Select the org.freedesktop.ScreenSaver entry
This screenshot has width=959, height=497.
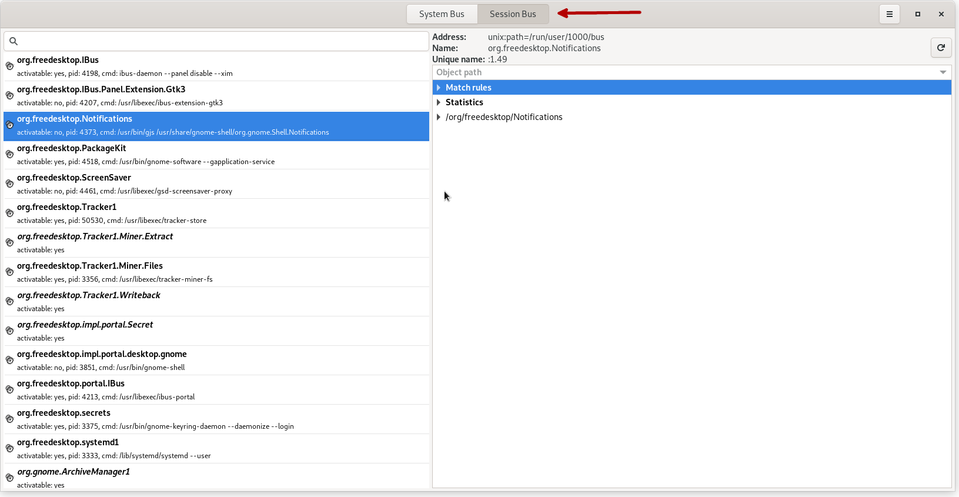click(x=216, y=184)
